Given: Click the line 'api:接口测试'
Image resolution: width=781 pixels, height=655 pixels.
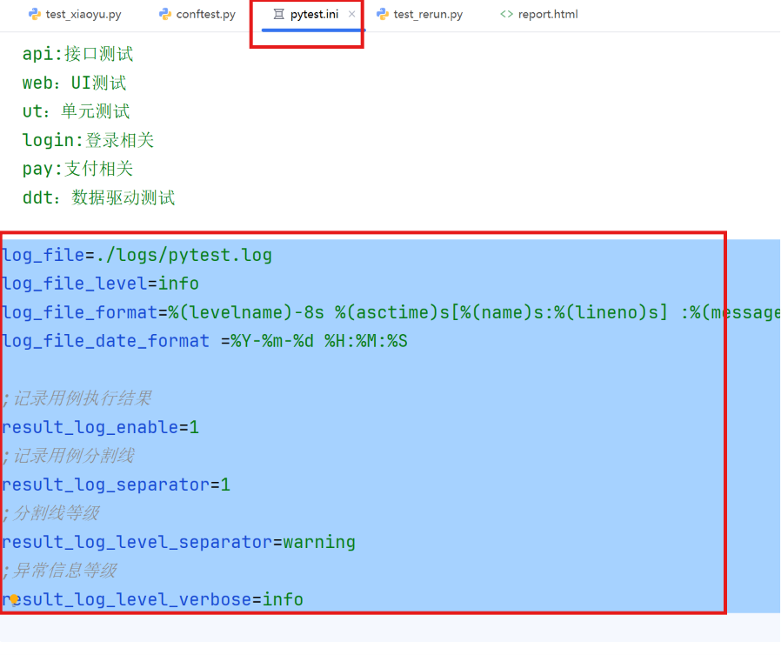Looking at the screenshot, I should tap(77, 54).
